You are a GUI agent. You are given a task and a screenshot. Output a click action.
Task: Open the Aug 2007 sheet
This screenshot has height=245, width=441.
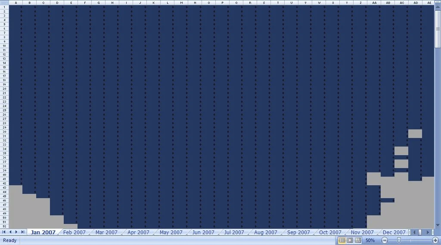click(x=265, y=232)
